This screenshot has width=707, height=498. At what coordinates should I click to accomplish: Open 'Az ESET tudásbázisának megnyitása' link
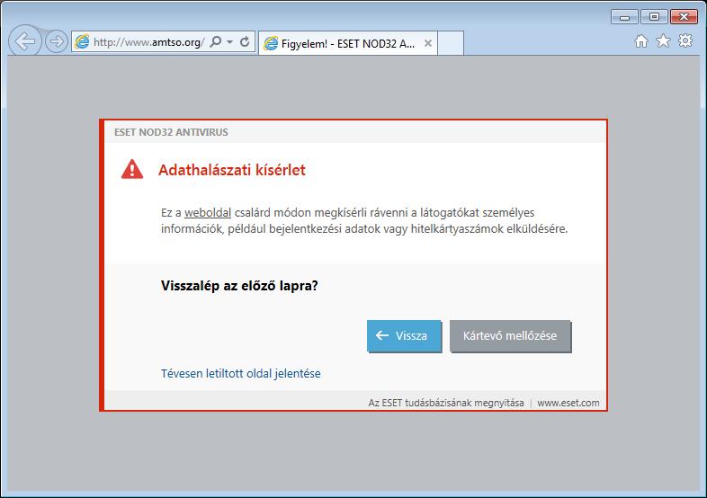(446, 403)
